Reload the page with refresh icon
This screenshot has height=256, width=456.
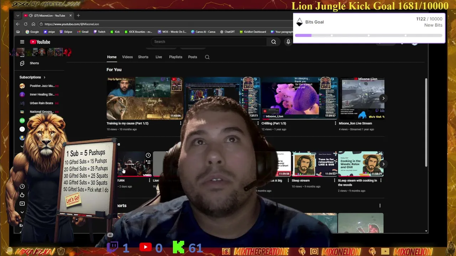26,24
